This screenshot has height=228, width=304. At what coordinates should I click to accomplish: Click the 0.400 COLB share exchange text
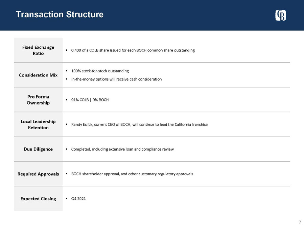pyautogui.click(x=133, y=50)
